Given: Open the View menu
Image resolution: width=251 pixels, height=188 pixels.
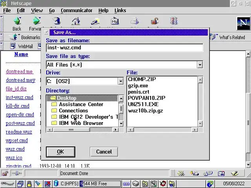Looking at the screenshot, I should pyautogui.click(x=37, y=11).
